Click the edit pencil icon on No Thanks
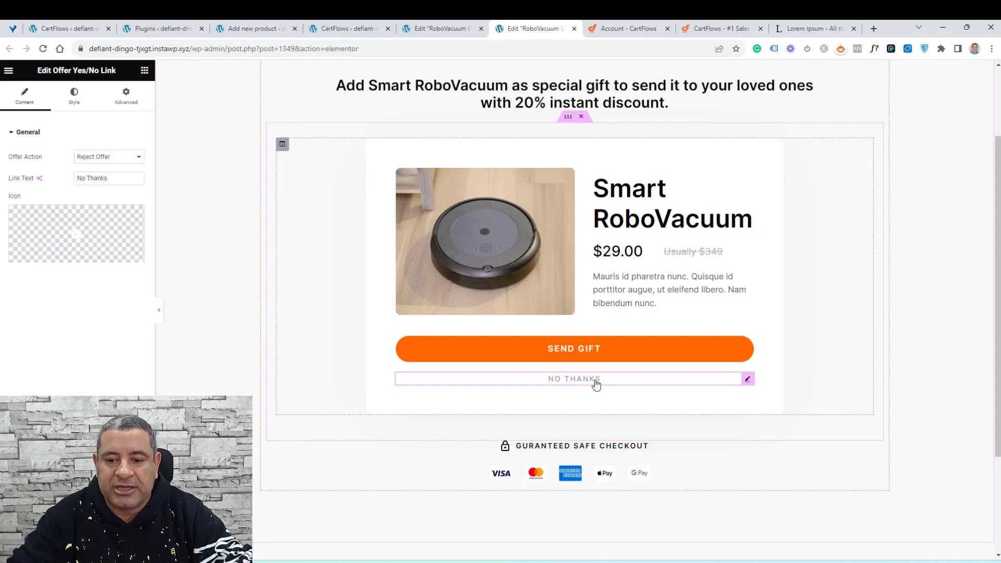1001x563 pixels. pos(747,379)
